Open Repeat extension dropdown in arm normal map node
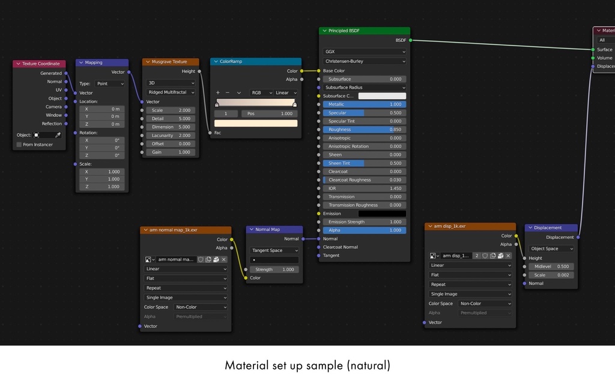Screen dimensions: 615x384 (x=186, y=287)
